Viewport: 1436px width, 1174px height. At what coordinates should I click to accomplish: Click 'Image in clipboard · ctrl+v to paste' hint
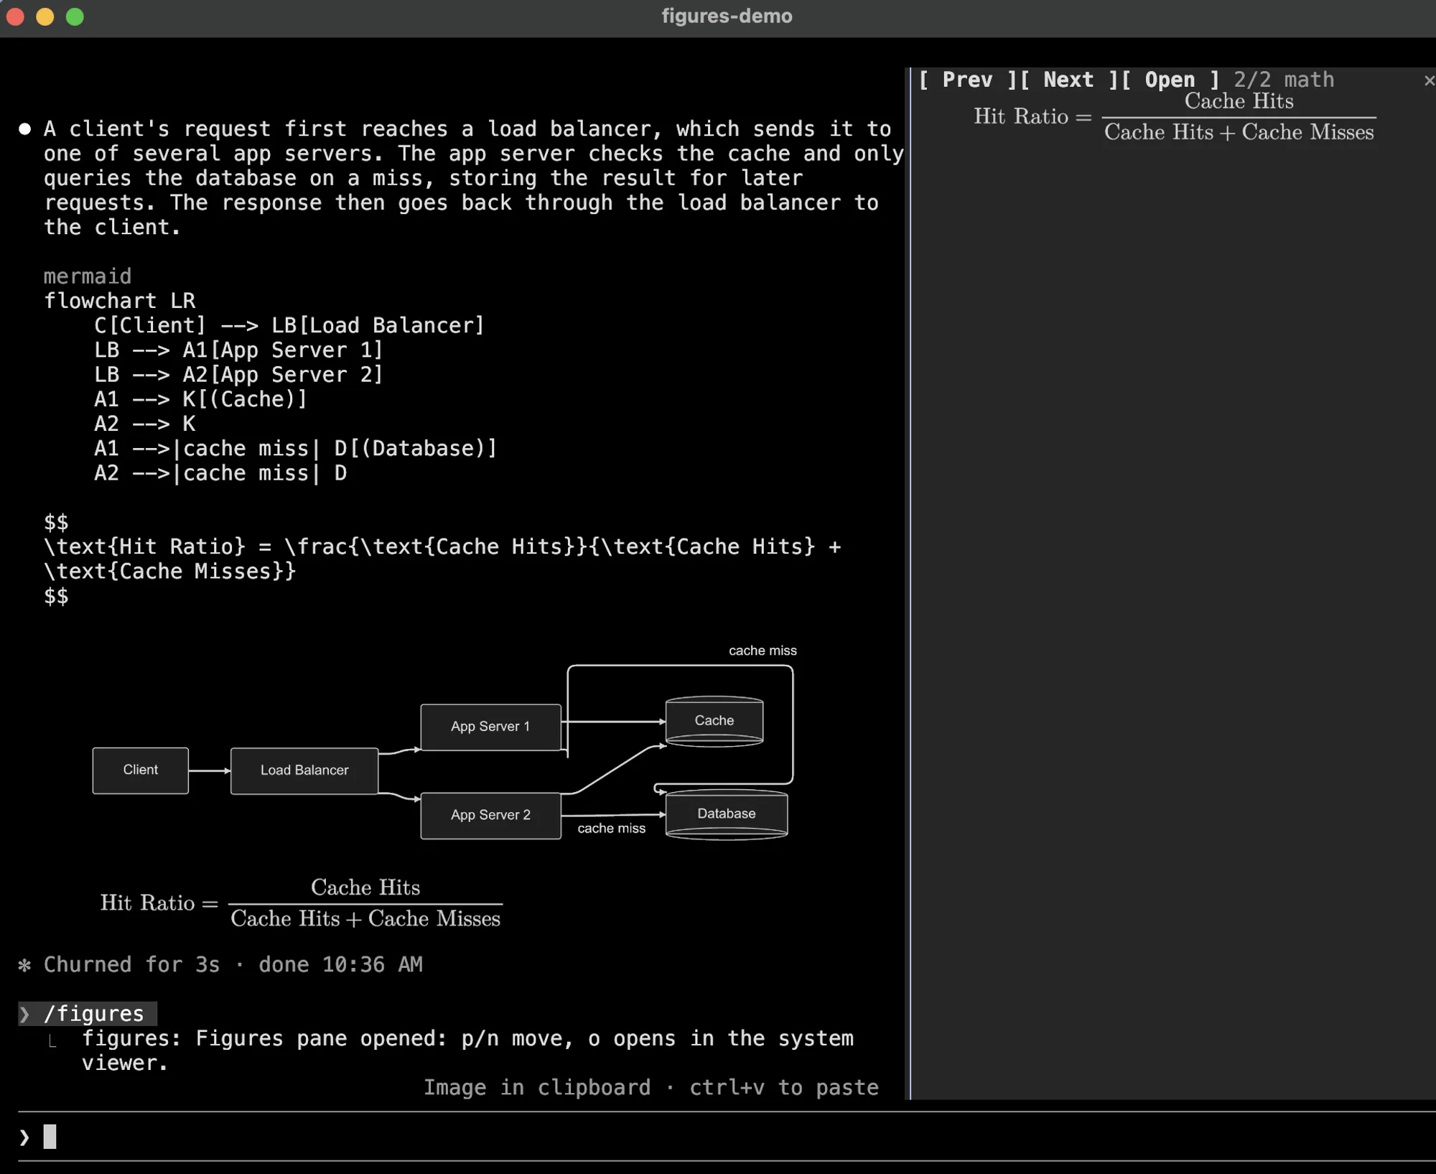pos(651,1087)
